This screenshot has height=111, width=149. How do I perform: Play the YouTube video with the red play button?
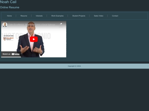tap(34, 39)
